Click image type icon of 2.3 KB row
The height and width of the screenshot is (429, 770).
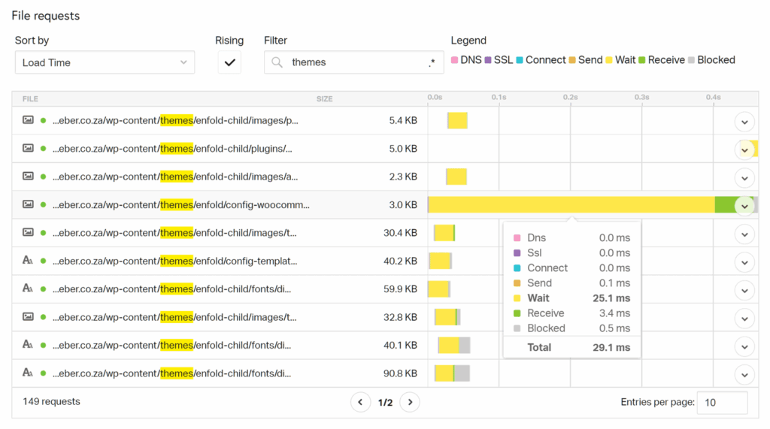click(x=28, y=176)
